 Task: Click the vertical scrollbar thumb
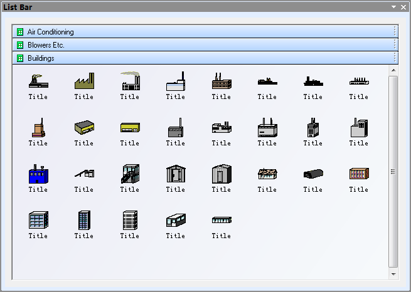[393, 171]
